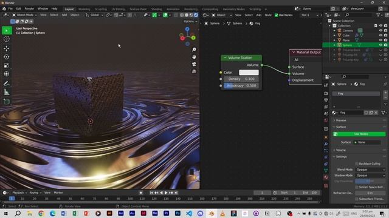This screenshot has width=389, height=218.
Task: Open the Object Mode dropdown
Action: point(24,15)
